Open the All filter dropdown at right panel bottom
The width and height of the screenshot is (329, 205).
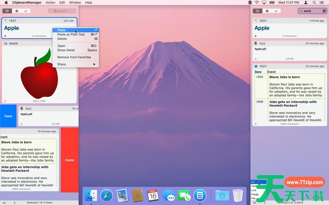pos(259,203)
